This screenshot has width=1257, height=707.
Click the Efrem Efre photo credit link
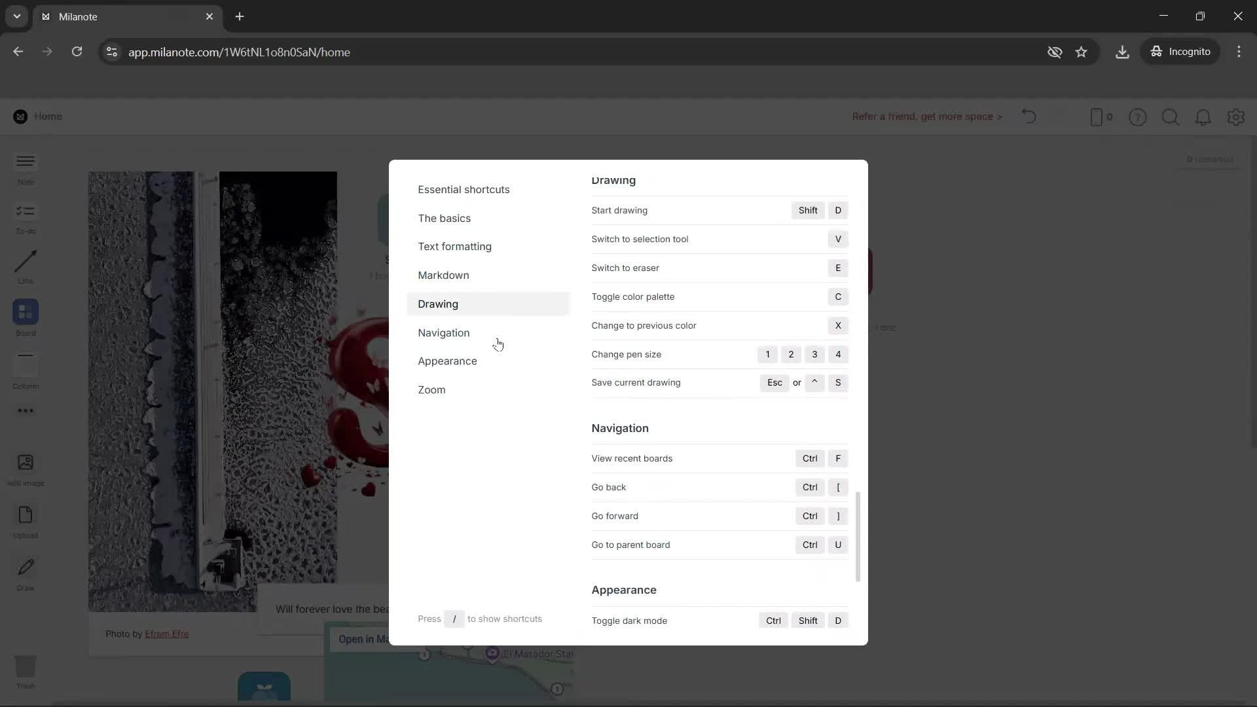(168, 634)
